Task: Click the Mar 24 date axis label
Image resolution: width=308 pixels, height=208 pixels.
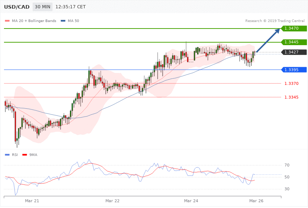Action: 191,201
